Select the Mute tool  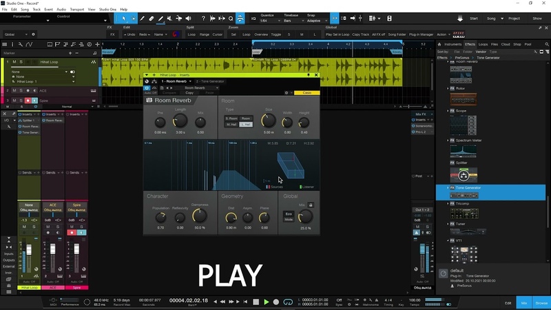pos(169,19)
